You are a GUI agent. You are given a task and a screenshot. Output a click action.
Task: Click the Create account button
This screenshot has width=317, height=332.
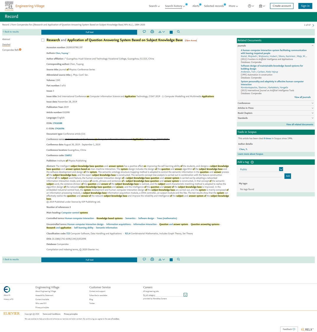(x=282, y=6)
